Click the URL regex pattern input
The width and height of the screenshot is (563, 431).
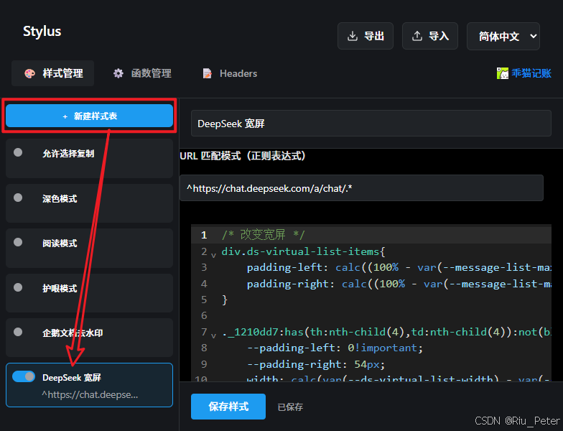coord(361,188)
